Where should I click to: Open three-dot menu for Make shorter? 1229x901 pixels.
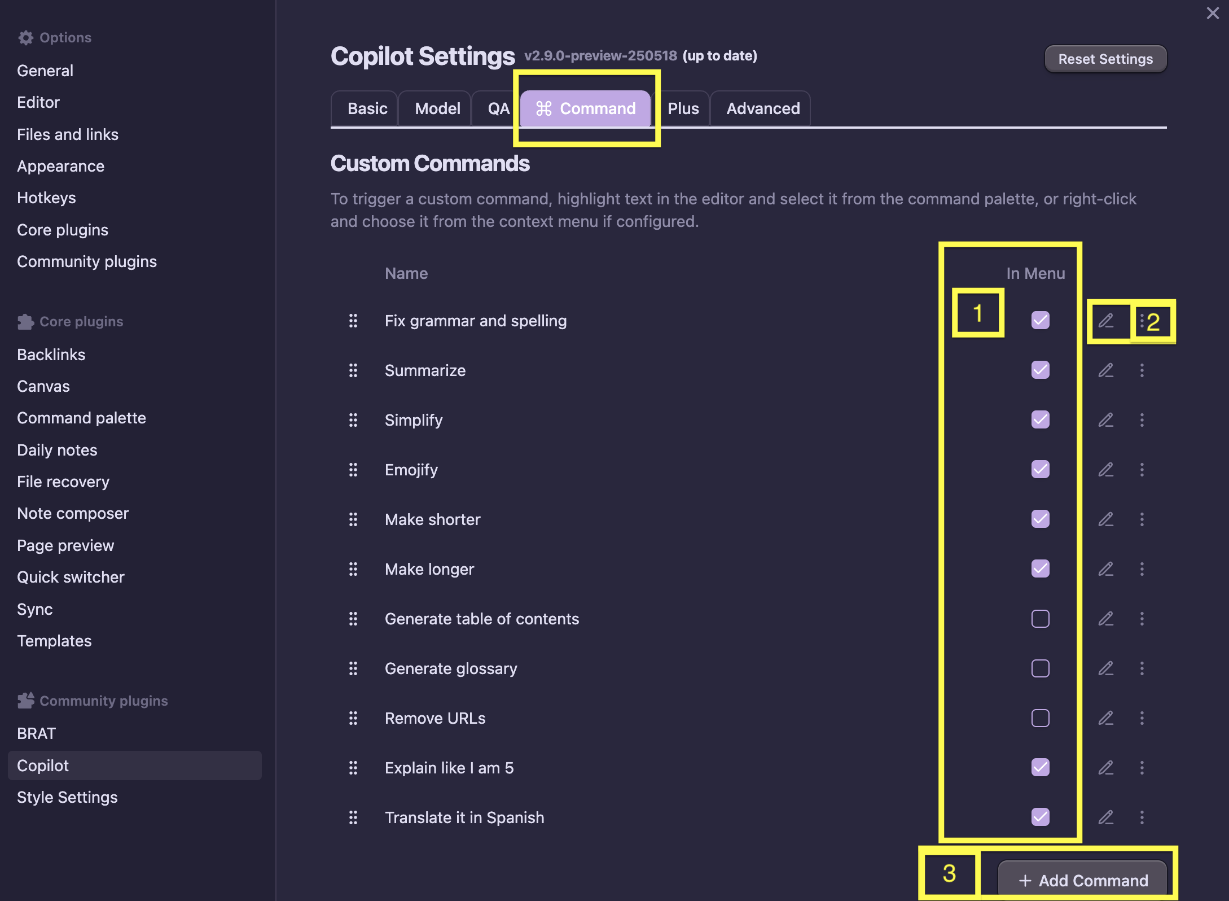click(x=1142, y=519)
